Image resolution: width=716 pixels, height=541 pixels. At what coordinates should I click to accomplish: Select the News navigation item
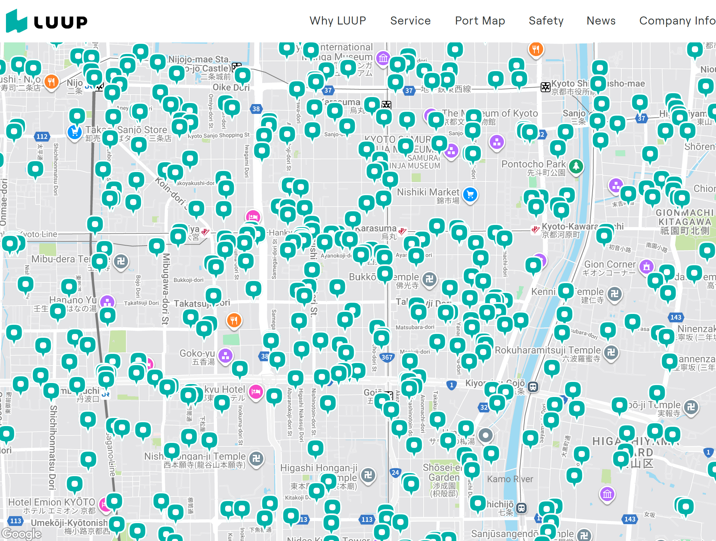click(x=601, y=21)
